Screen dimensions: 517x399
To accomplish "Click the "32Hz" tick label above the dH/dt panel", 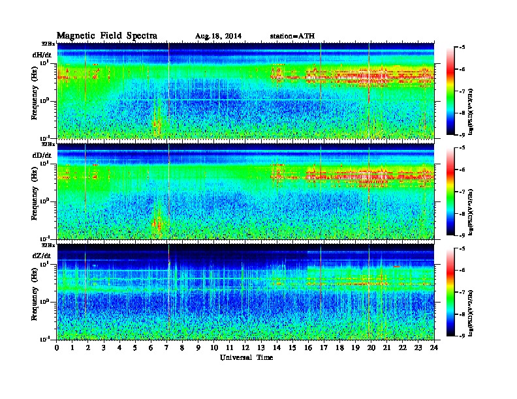I will [48, 44].
